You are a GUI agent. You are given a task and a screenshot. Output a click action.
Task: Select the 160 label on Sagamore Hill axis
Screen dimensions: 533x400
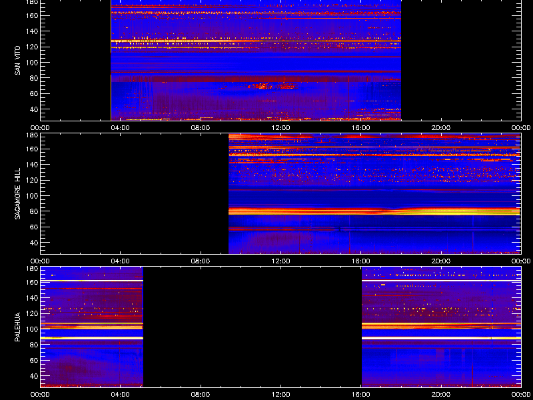point(33,149)
